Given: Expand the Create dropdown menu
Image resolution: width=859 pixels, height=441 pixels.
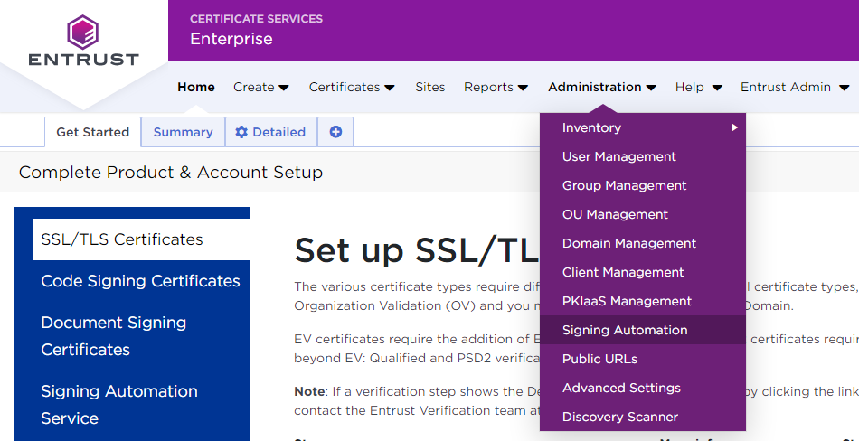Looking at the screenshot, I should (x=260, y=87).
